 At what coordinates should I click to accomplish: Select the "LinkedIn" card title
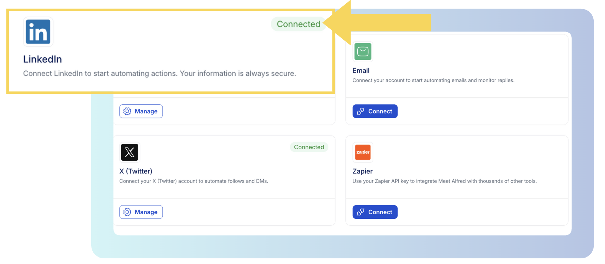(42, 59)
